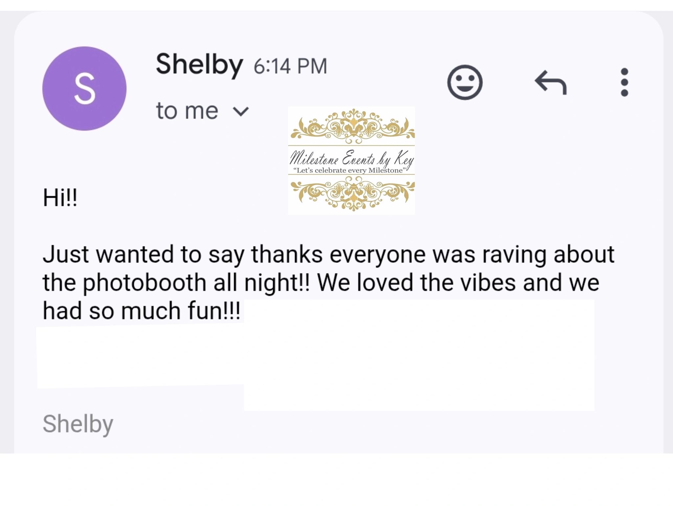Expand recipient details chevron beside "to me"
This screenshot has width=673, height=506.
coord(241,111)
